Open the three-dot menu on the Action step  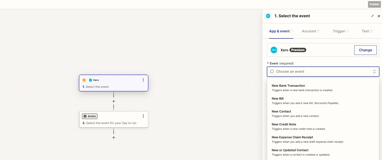pos(143,116)
